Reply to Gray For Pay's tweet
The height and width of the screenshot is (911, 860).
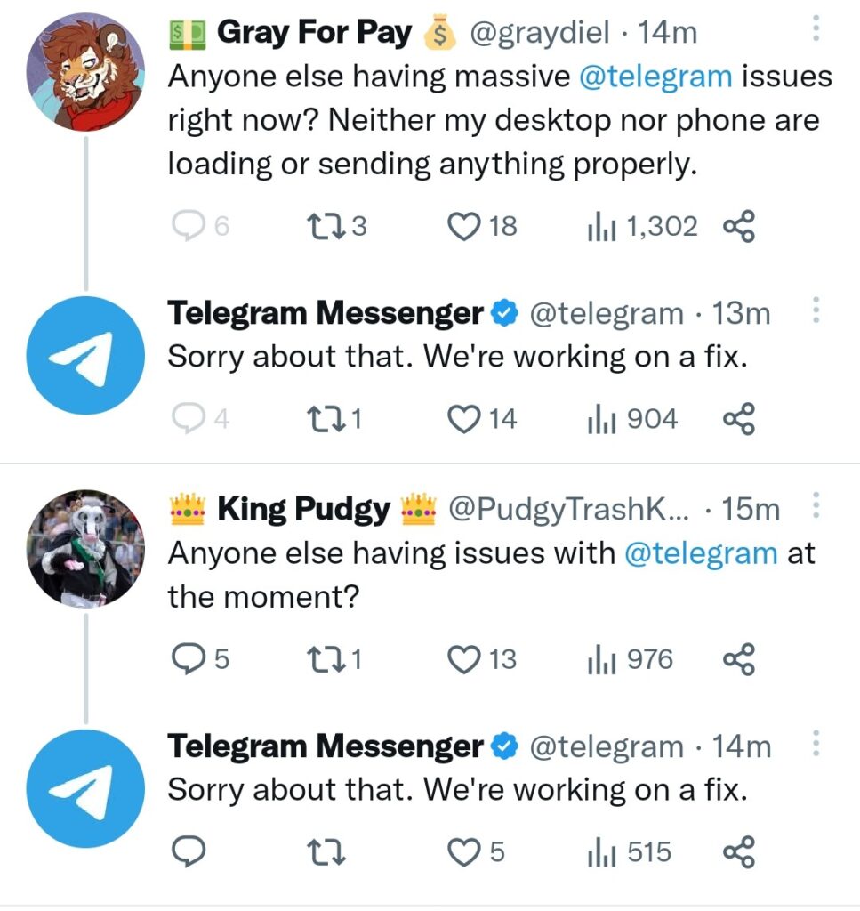(187, 227)
